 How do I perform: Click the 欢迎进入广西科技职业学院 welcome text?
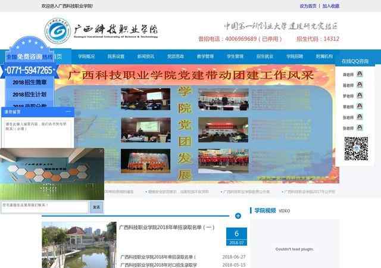click(67, 6)
